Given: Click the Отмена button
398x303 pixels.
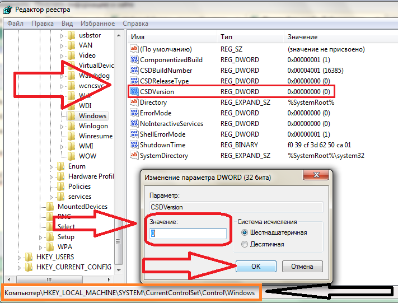Looking at the screenshot, I should [302, 267].
